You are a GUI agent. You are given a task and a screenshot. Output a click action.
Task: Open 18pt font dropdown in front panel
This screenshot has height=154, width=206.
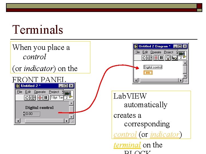click(57, 98)
